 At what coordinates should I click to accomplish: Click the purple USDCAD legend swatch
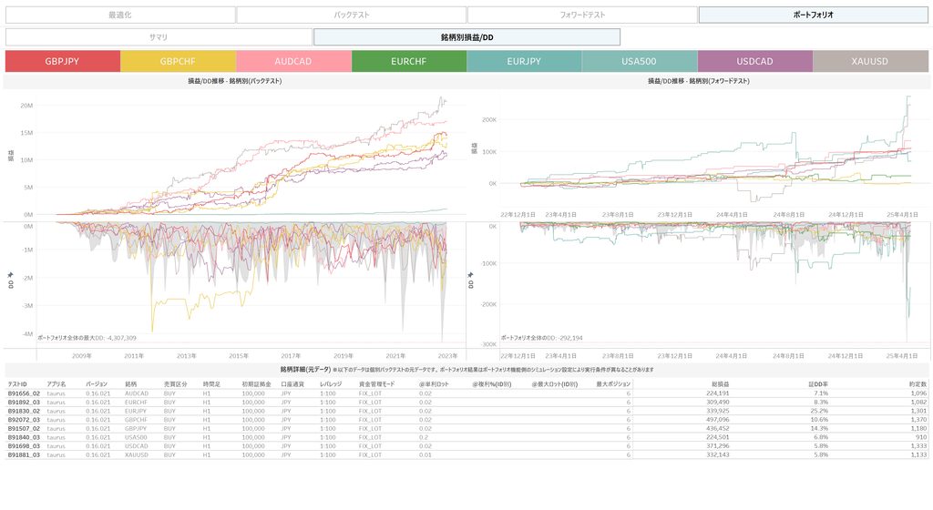[754, 61]
